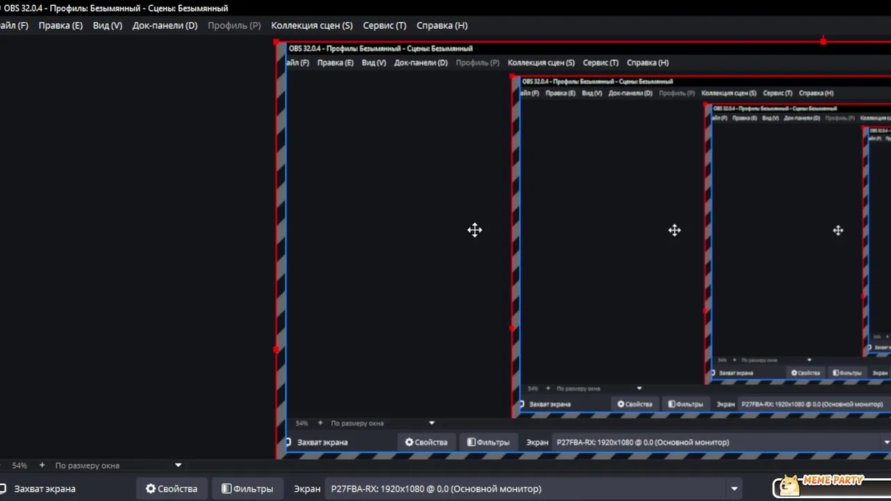Click the main Свойства button with gear icon

(x=171, y=488)
